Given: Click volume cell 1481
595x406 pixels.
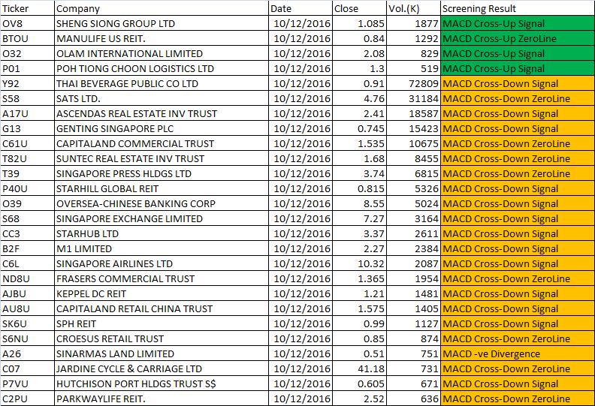Looking at the screenshot, I should click(x=414, y=293).
